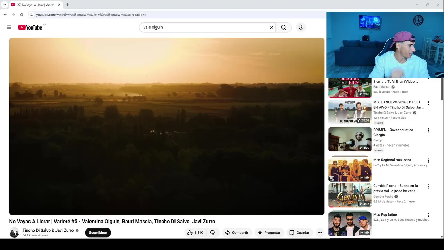This screenshot has width=444, height=250.
Task: Subscribe with the Suscribirse button
Action: (x=98, y=233)
